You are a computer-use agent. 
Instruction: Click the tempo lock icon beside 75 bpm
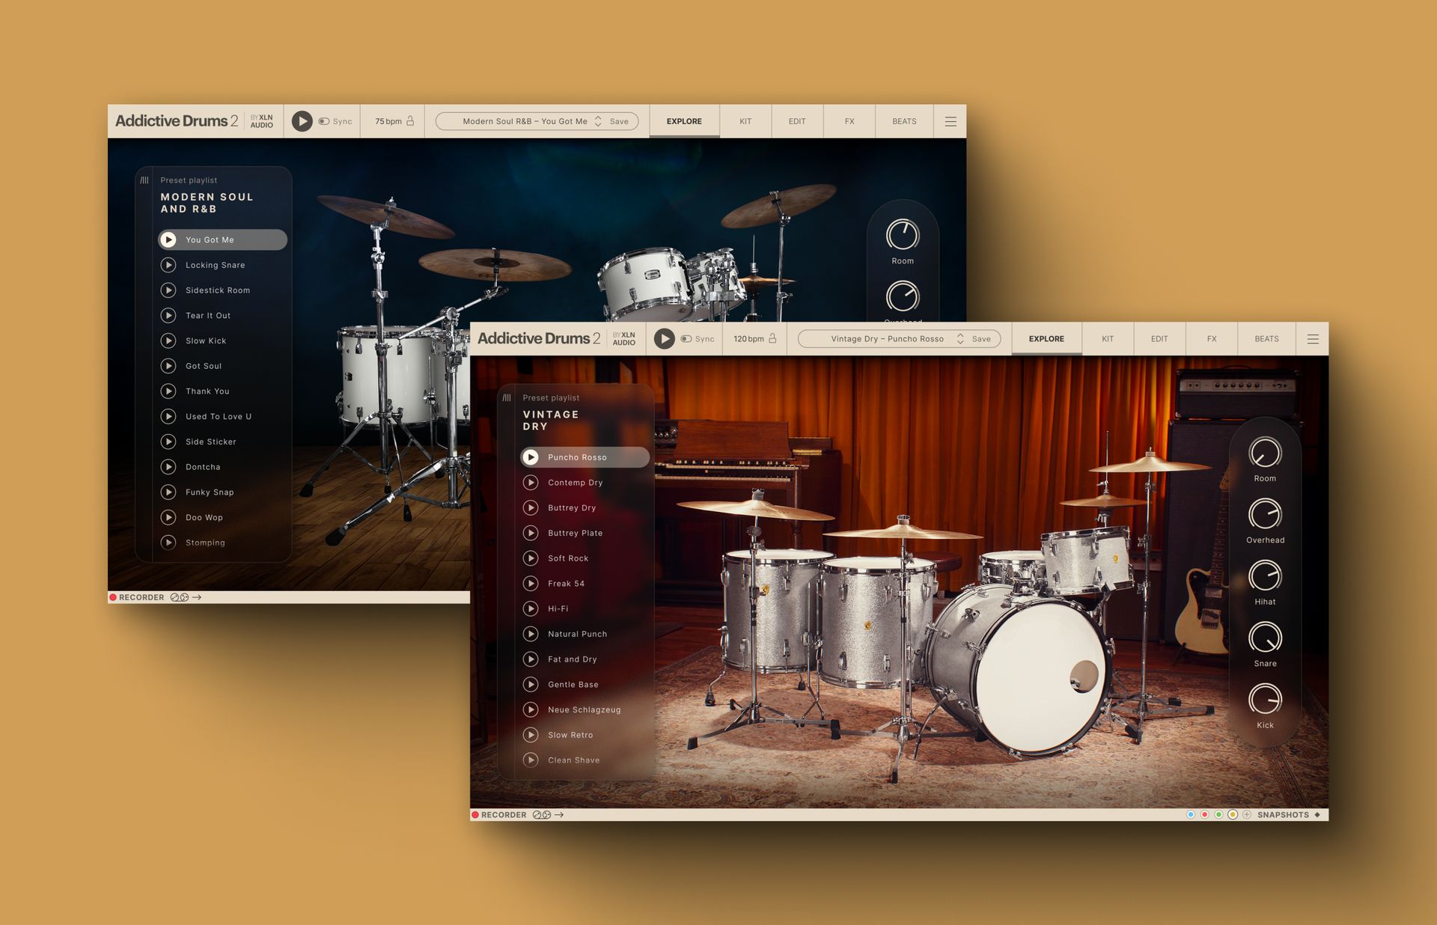[410, 120]
